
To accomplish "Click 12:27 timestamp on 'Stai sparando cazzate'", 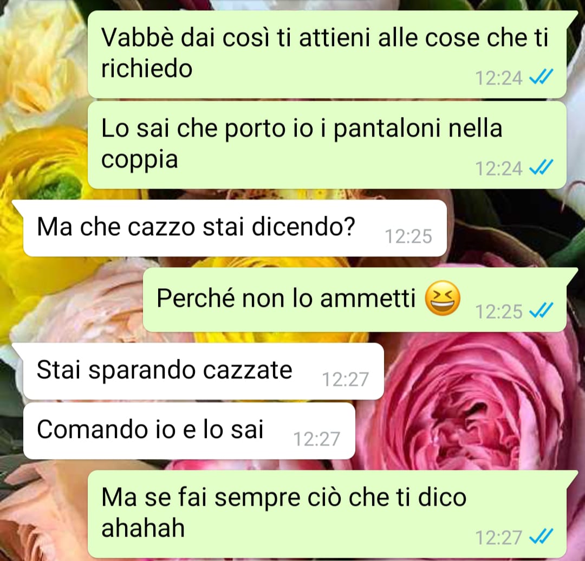I will click(x=346, y=379).
